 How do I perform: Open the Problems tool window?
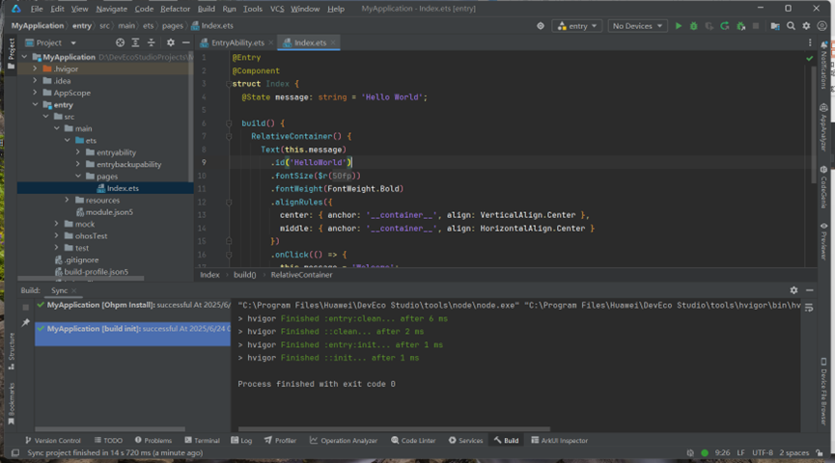[153, 440]
